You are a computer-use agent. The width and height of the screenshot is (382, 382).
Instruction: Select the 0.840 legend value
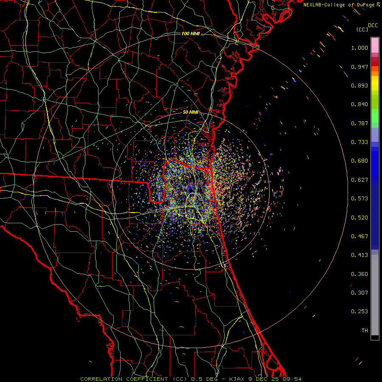click(x=360, y=104)
